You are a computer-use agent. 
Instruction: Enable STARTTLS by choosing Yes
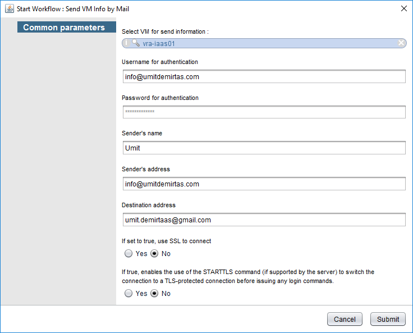pyautogui.click(x=129, y=293)
